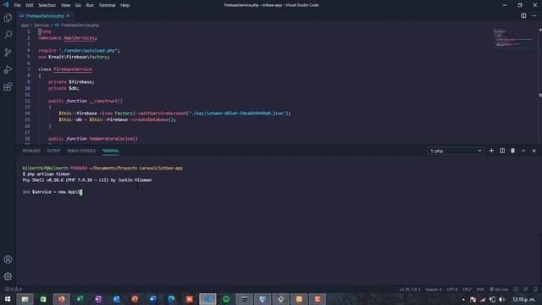Maximize the panel with the chevron-up icon
Image resolution: width=542 pixels, height=305 pixels.
coord(523,151)
